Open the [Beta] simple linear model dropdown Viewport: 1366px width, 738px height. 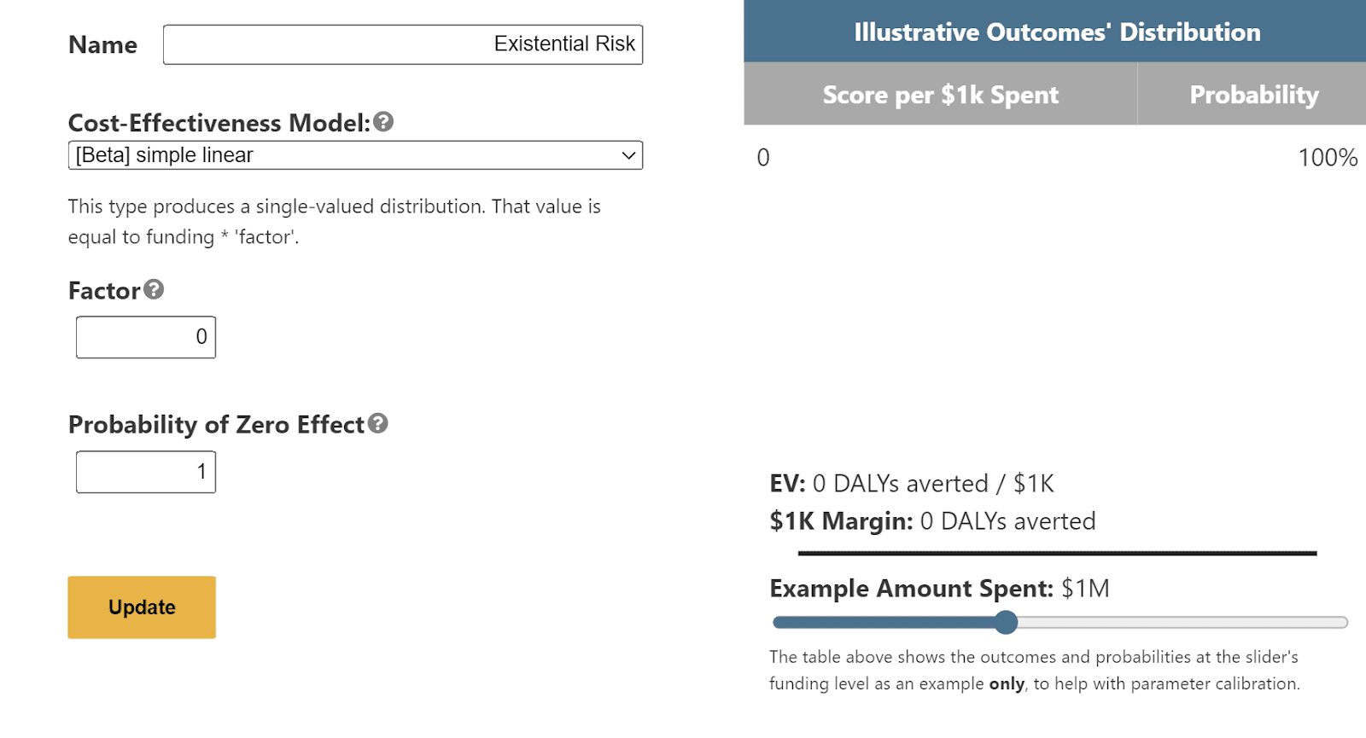355,155
